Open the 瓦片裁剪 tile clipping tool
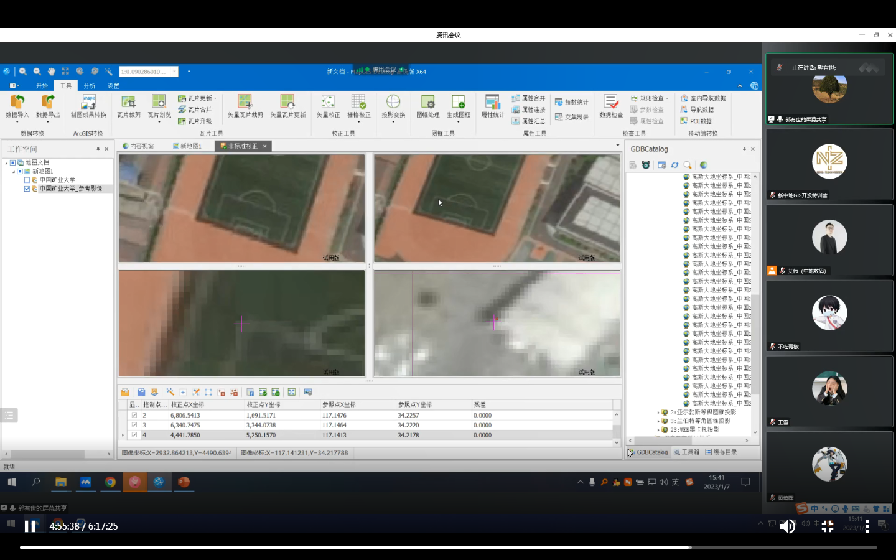This screenshot has height=560, width=896. pyautogui.click(x=128, y=102)
